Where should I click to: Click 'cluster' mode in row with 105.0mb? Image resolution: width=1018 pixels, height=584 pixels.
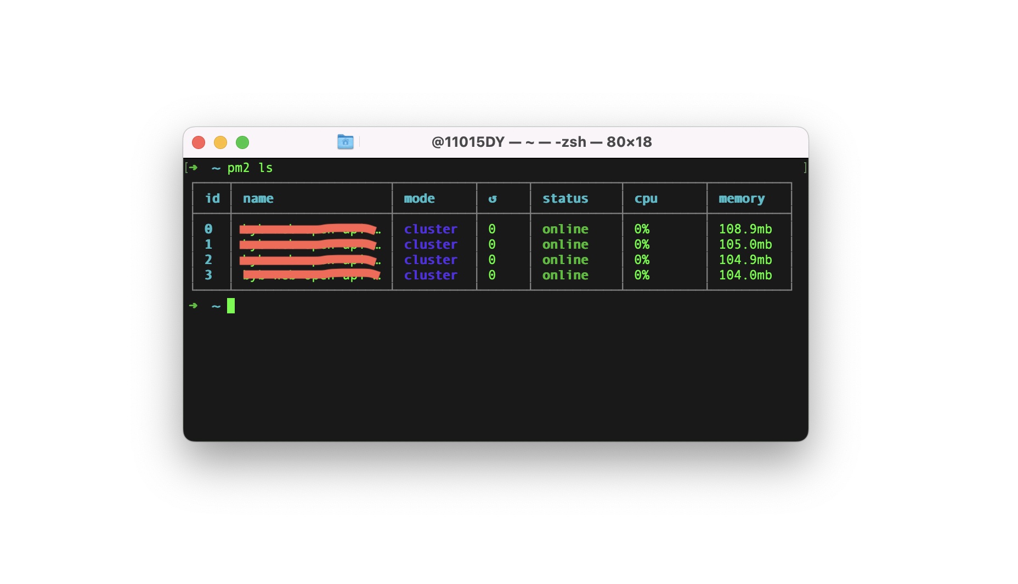point(431,244)
